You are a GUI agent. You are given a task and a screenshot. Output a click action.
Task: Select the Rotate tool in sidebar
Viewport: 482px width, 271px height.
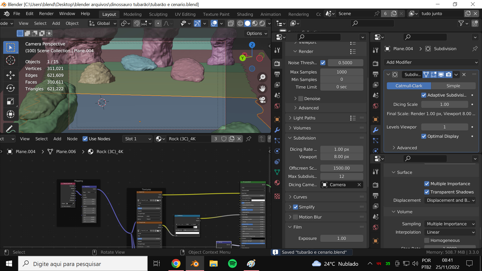pyautogui.click(x=11, y=88)
